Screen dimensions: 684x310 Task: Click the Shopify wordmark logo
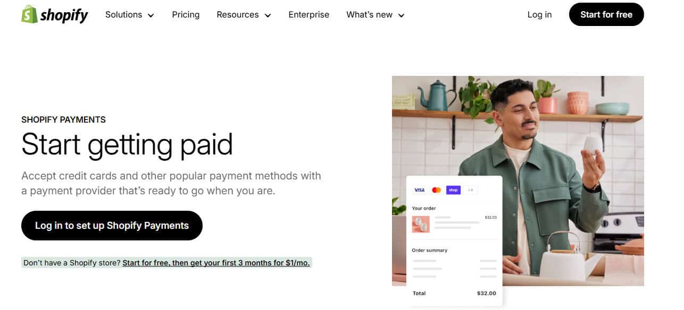[x=63, y=15]
